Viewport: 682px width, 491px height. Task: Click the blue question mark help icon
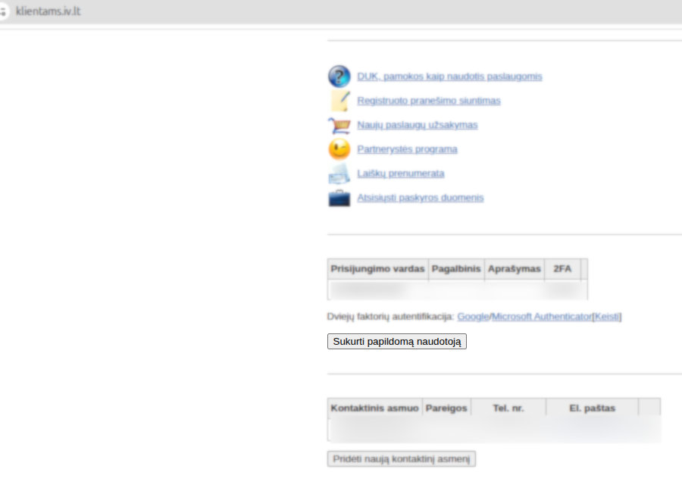coord(339,77)
